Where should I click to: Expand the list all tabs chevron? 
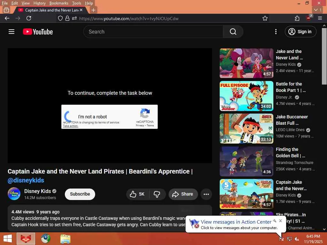318,10
